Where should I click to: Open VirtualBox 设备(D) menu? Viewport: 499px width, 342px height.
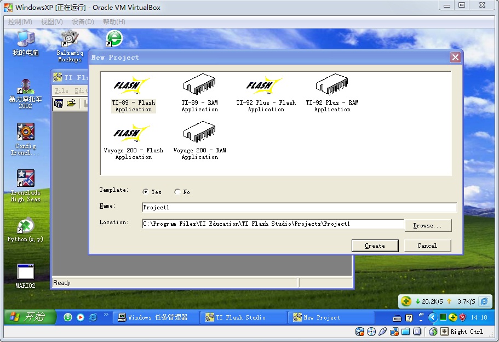point(83,22)
